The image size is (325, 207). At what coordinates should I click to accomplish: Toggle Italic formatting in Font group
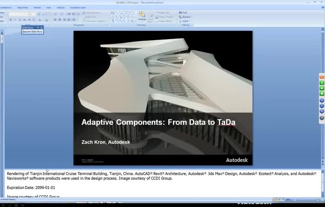[15, 20]
